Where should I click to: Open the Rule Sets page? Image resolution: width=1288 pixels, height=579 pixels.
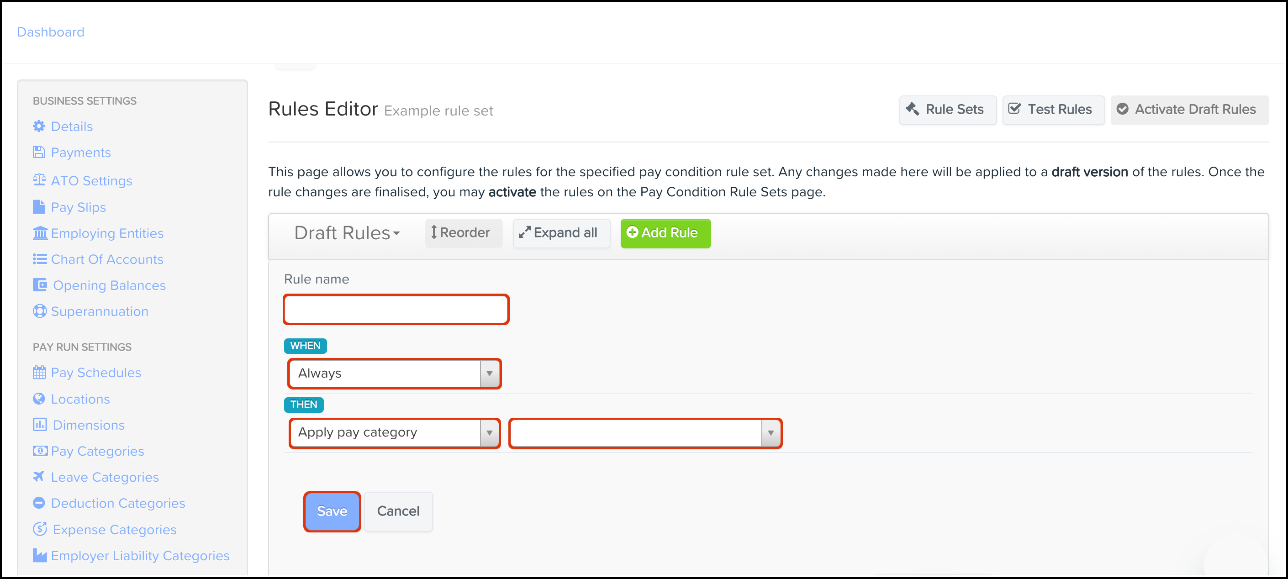(x=947, y=110)
